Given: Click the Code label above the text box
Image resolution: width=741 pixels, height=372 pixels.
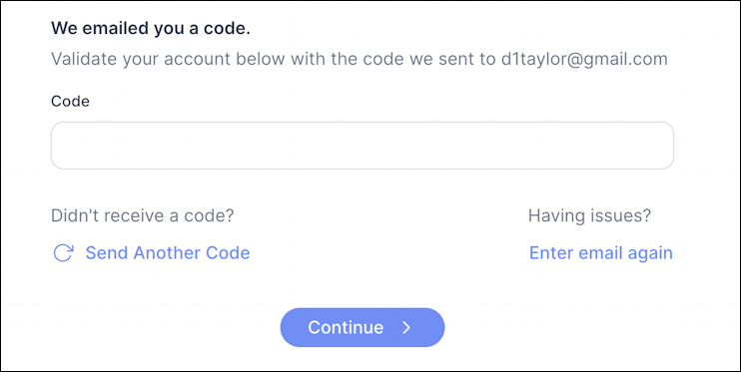Looking at the screenshot, I should (70, 101).
